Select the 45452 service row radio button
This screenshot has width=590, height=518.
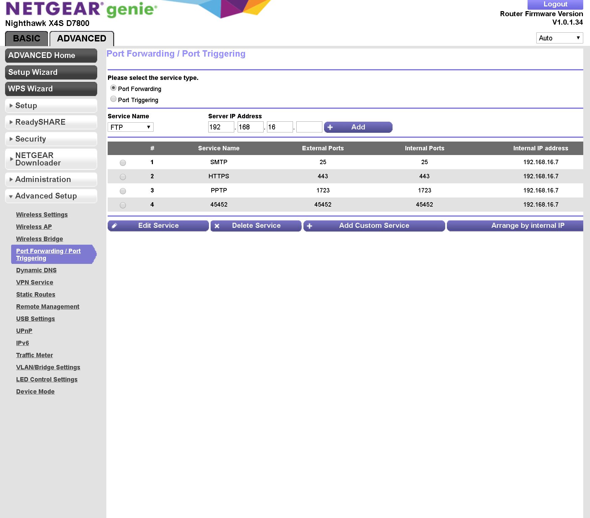tap(123, 205)
